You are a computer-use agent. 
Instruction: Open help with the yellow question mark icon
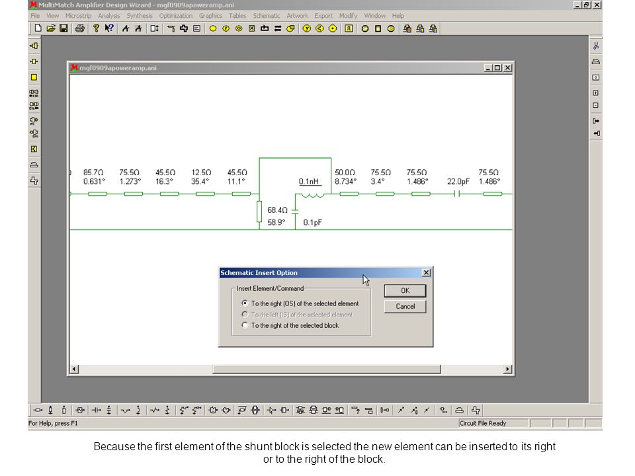pos(96,28)
